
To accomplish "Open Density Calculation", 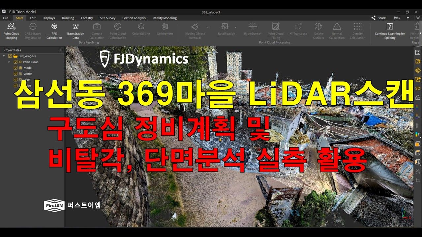I will pyautogui.click(x=357, y=31).
